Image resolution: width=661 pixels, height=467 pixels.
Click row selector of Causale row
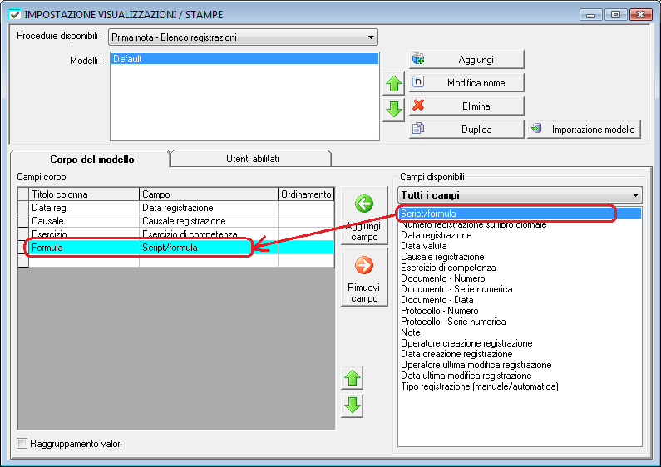pos(23,221)
